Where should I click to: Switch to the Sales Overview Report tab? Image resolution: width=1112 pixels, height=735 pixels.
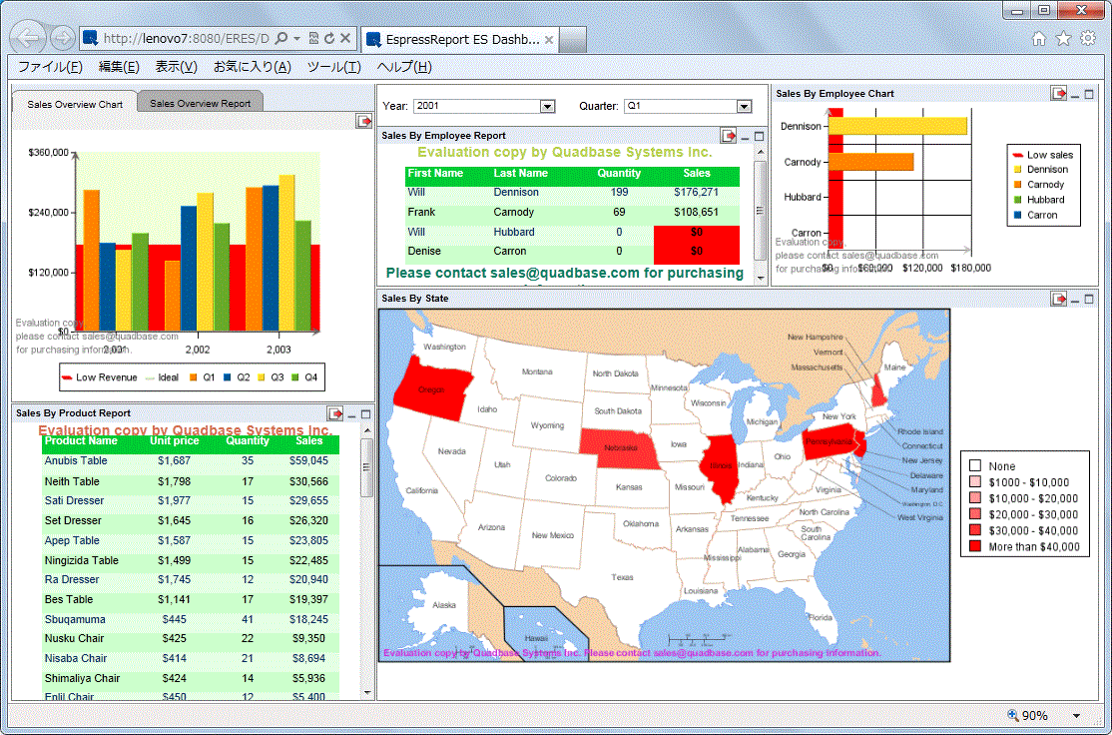click(x=200, y=104)
